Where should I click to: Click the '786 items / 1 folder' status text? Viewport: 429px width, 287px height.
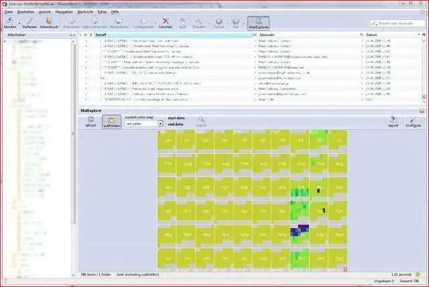tap(96, 274)
